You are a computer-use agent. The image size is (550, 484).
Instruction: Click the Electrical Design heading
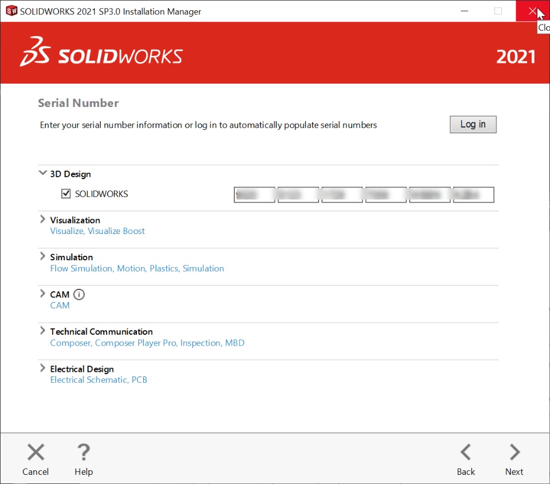click(x=82, y=369)
